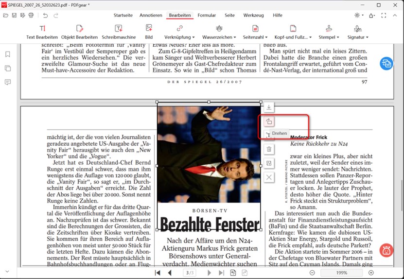Switch to the Startseite tab
The width and height of the screenshot is (404, 279).
coord(123,15)
